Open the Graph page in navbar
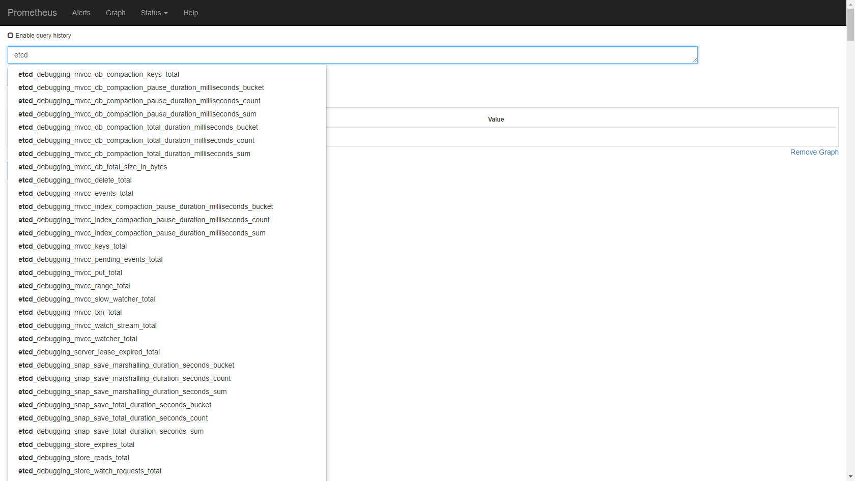Viewport: 855px width, 481px height. pyautogui.click(x=116, y=13)
